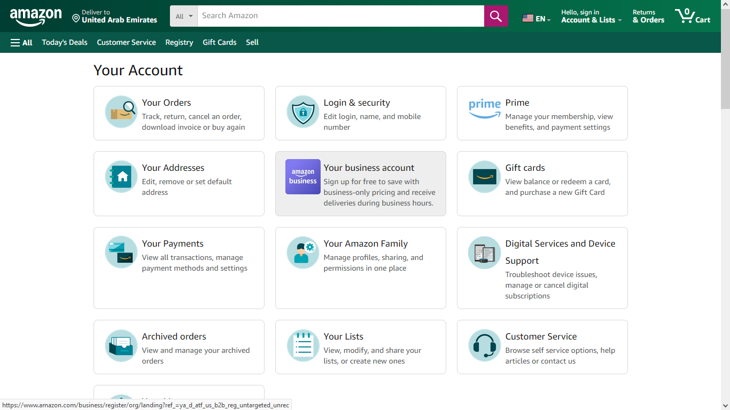
Task: Open Customer Service in nav bar
Action: tap(126, 43)
